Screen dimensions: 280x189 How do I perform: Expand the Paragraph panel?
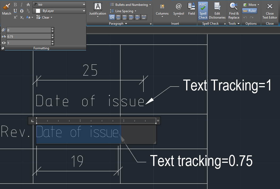[x=118, y=24]
